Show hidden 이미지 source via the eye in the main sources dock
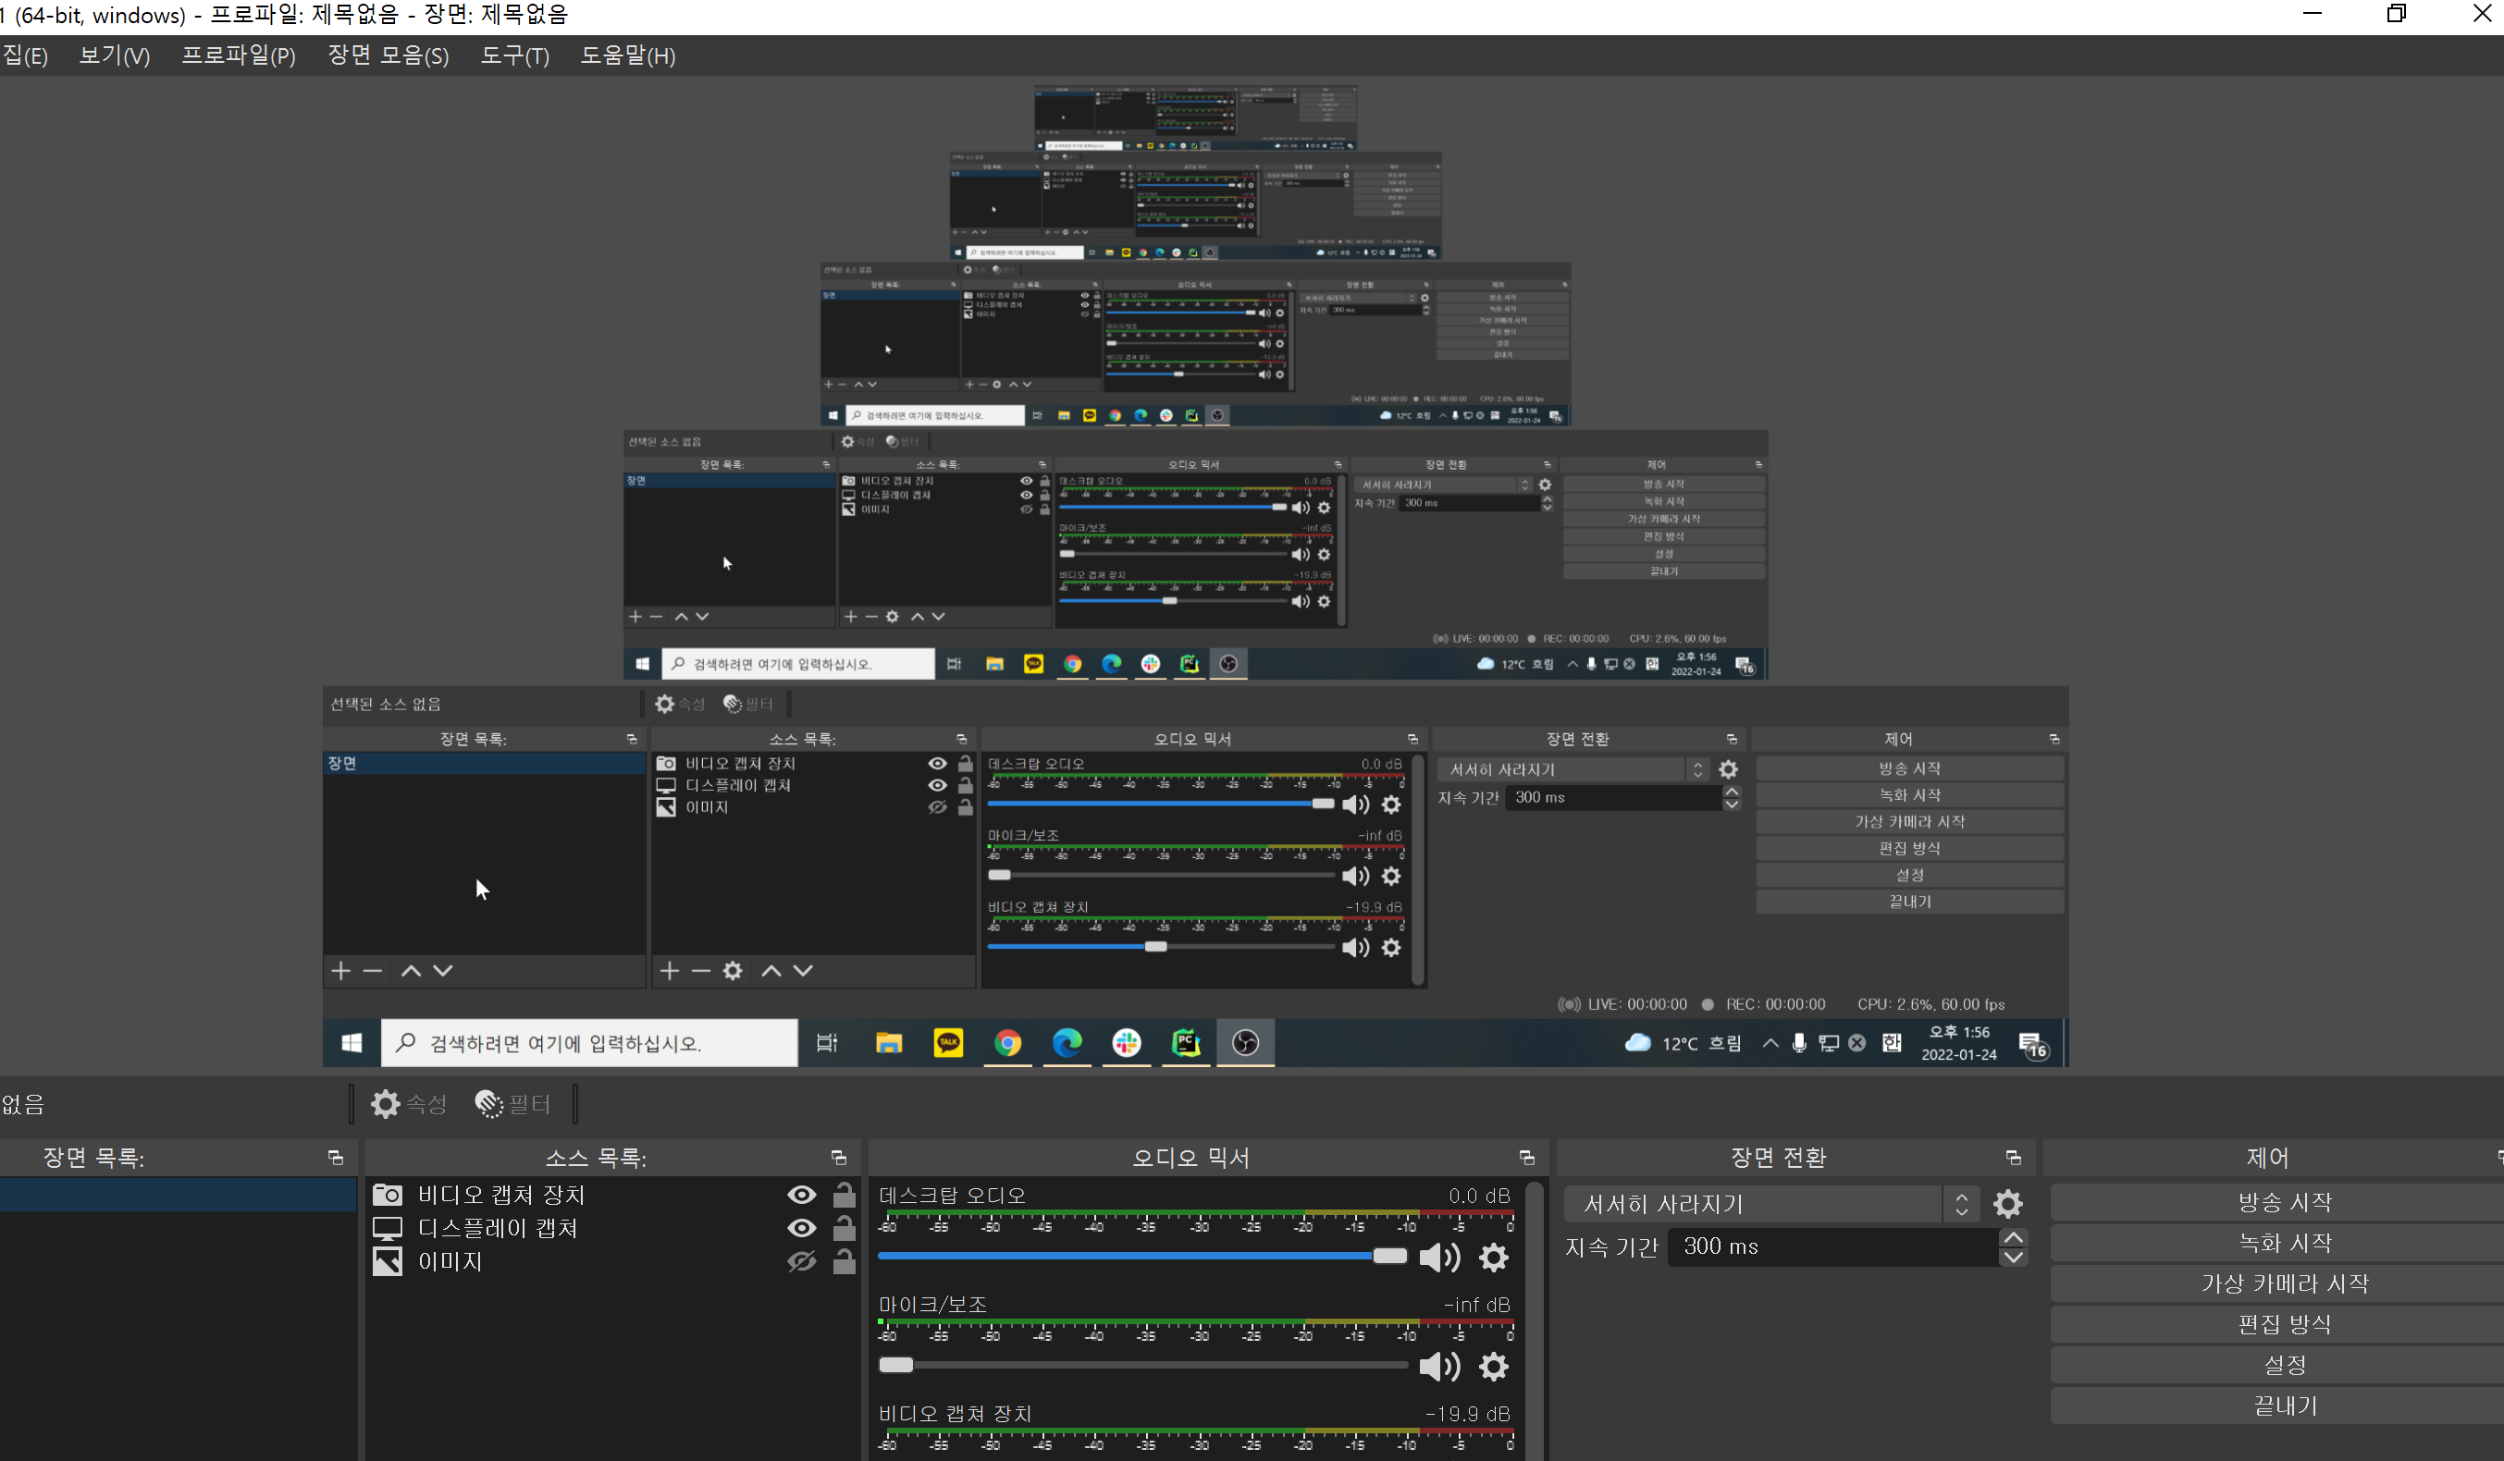The width and height of the screenshot is (2504, 1461). (801, 1261)
